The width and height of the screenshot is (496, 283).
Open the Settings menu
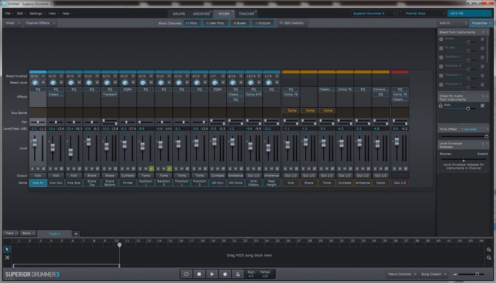tap(37, 13)
